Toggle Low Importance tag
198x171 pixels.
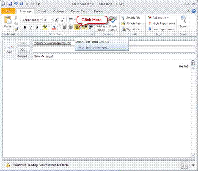[161, 29]
